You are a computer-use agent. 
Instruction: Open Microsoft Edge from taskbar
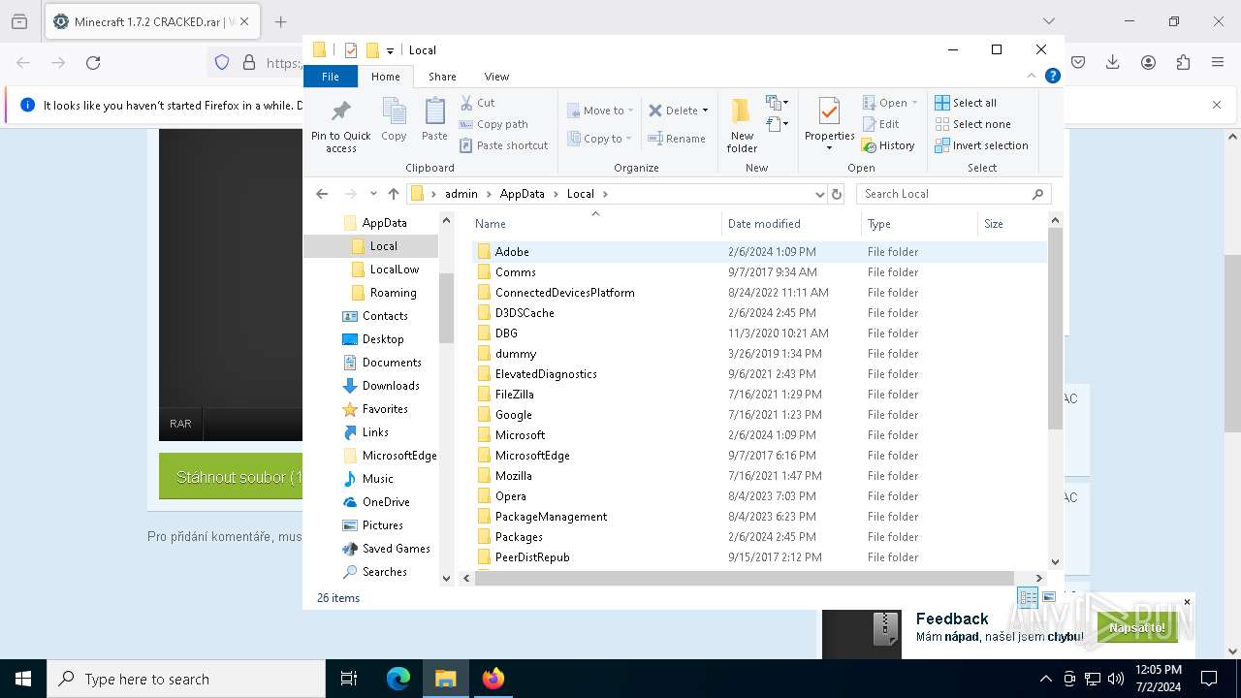pos(398,679)
